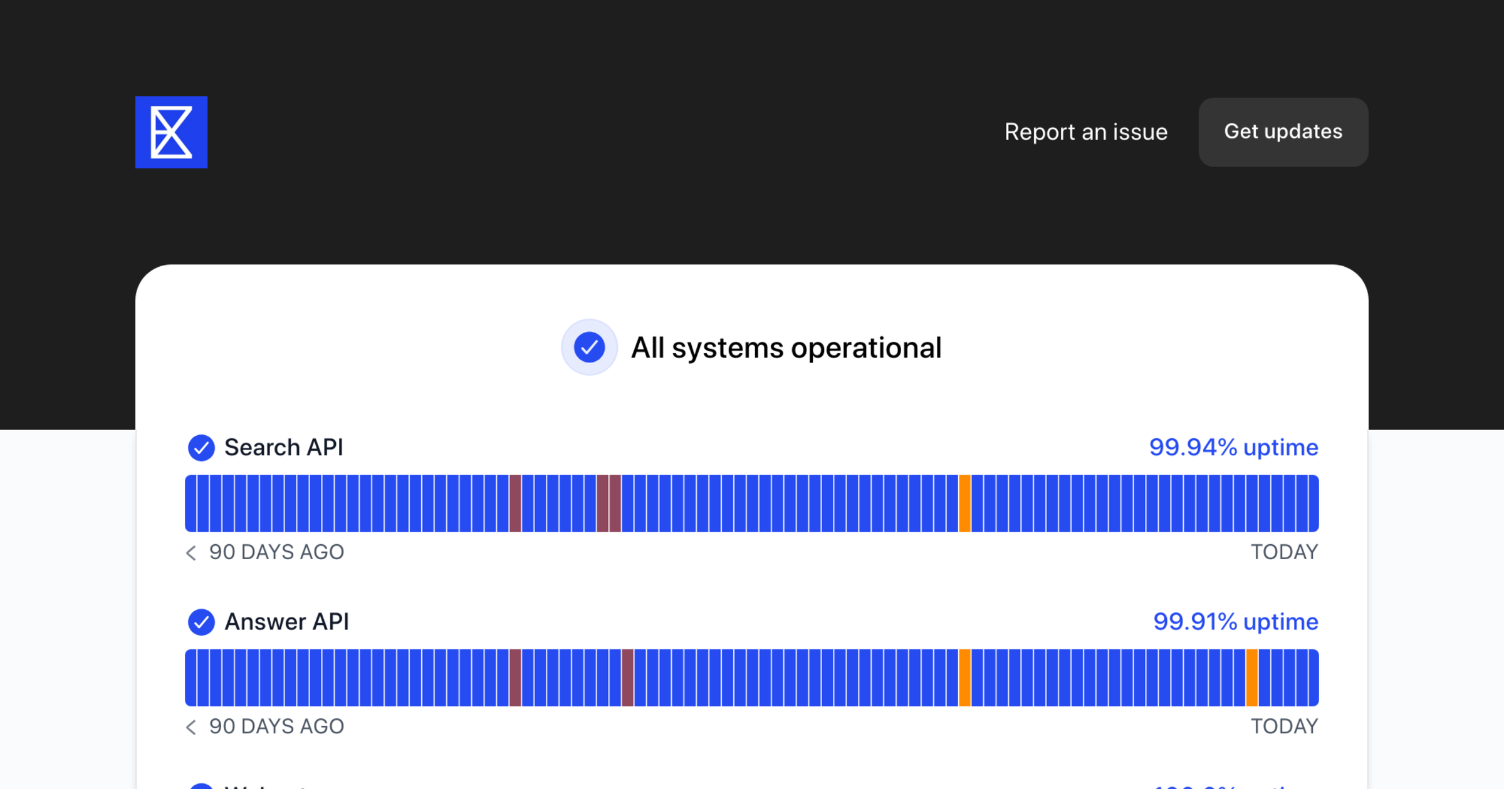Select the double dark red bars in Search API
The height and width of the screenshot is (789, 1504).
pyautogui.click(x=608, y=503)
